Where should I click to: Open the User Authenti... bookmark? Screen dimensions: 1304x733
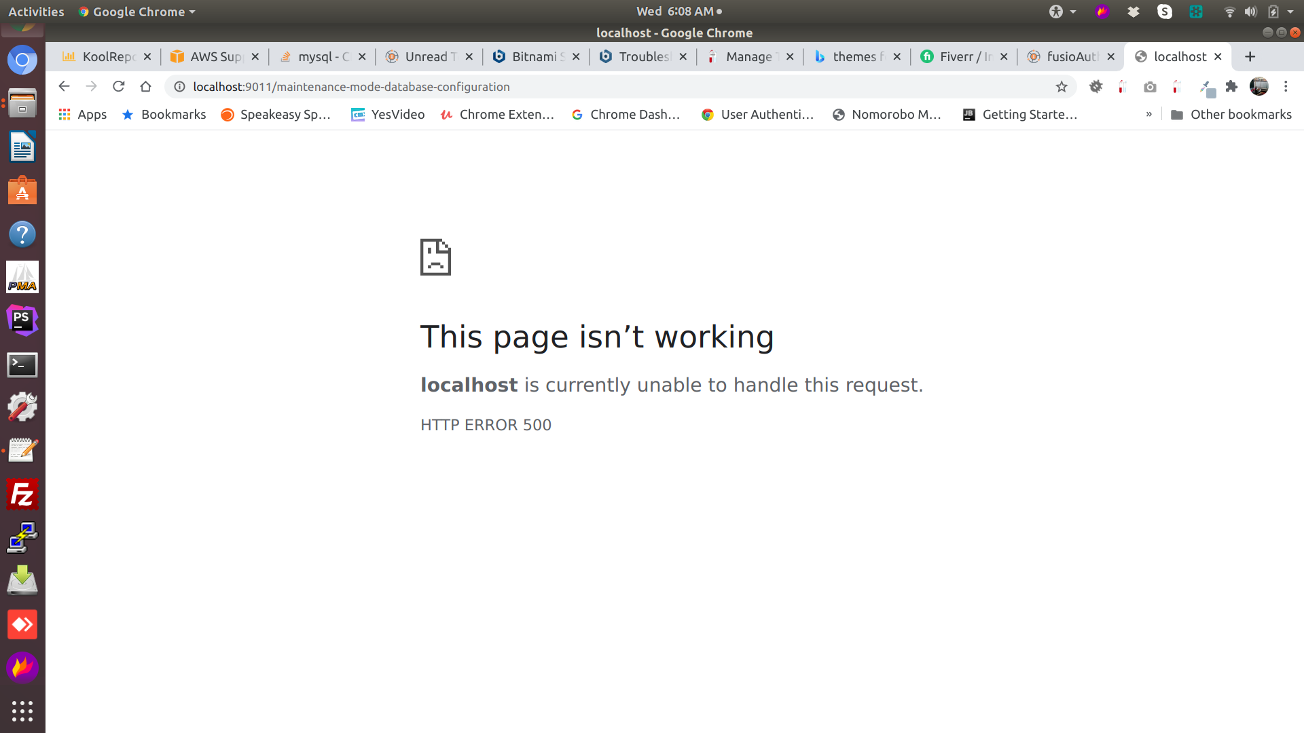(757, 114)
